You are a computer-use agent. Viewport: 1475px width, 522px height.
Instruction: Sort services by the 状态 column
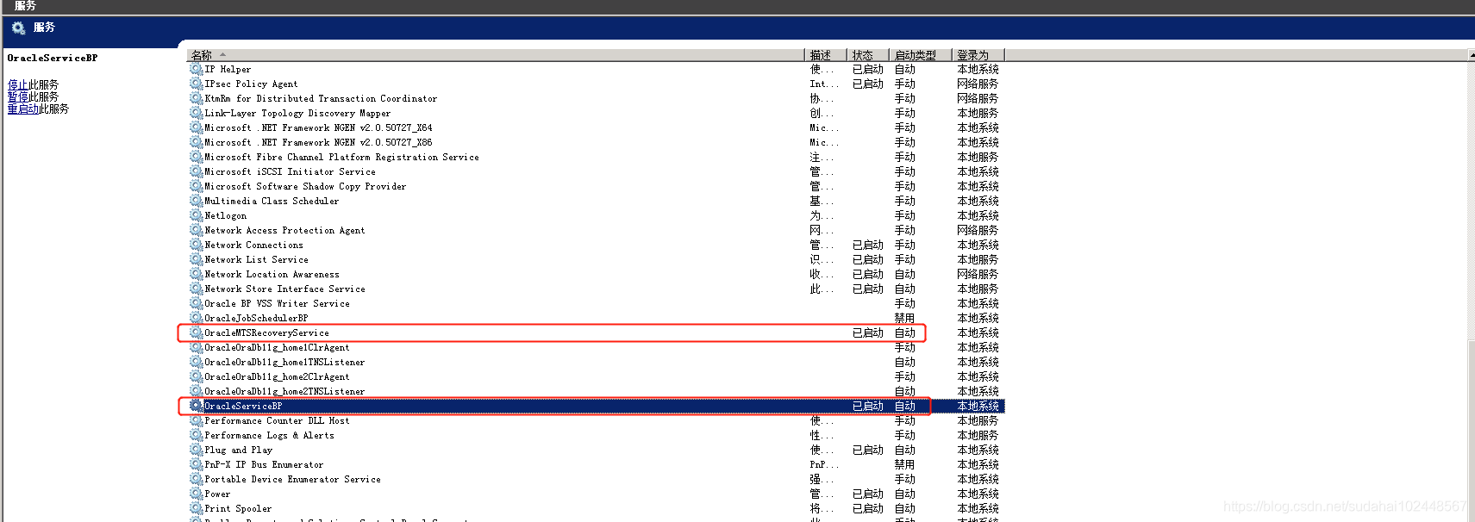coord(868,55)
